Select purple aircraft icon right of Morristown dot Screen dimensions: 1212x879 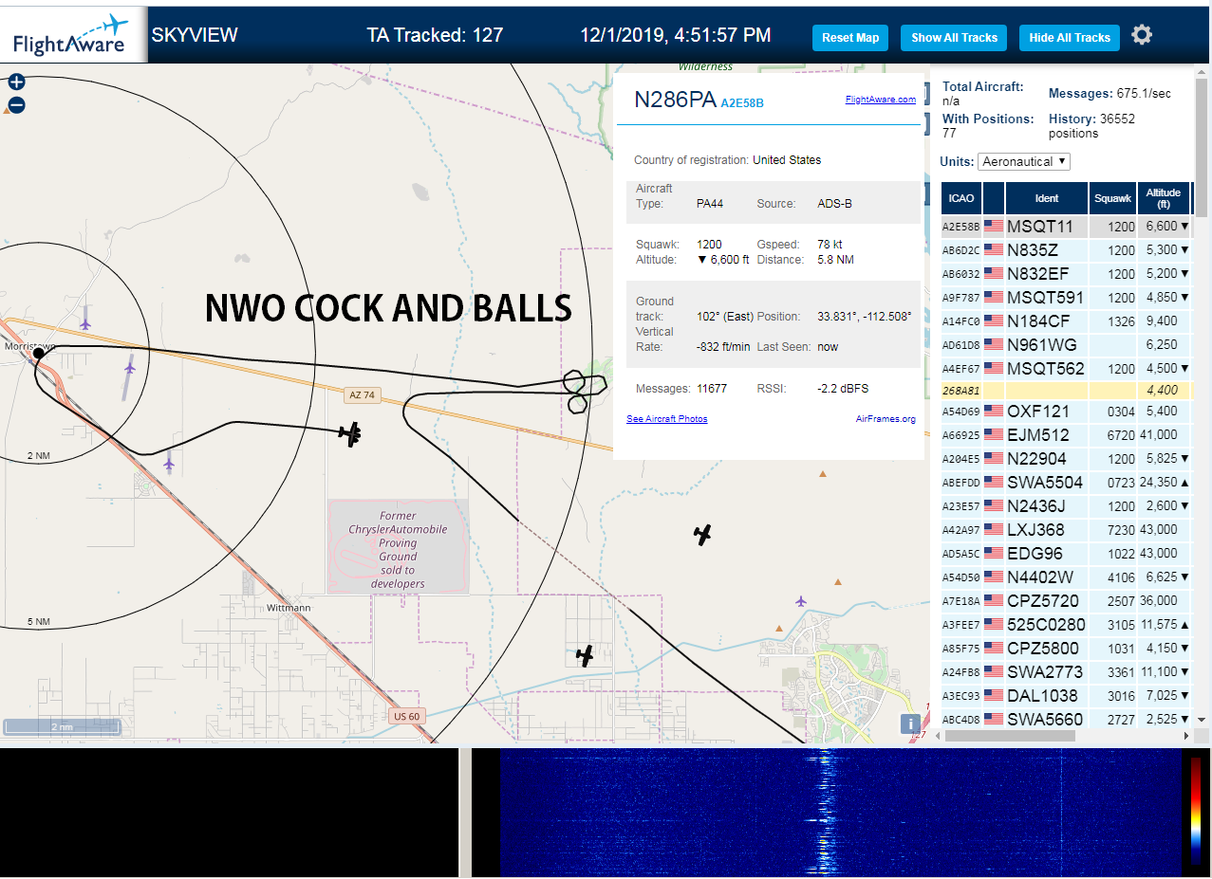(129, 367)
